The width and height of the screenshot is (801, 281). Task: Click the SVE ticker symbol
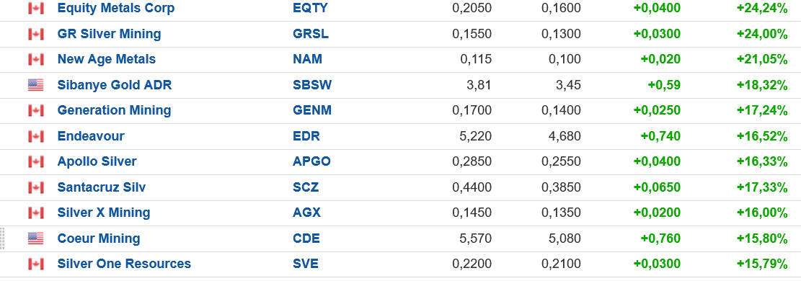point(306,264)
